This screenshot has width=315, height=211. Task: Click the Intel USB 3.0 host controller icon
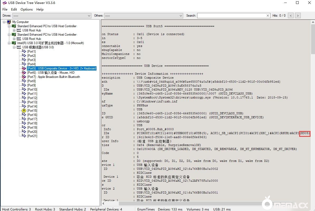coord(14,43)
